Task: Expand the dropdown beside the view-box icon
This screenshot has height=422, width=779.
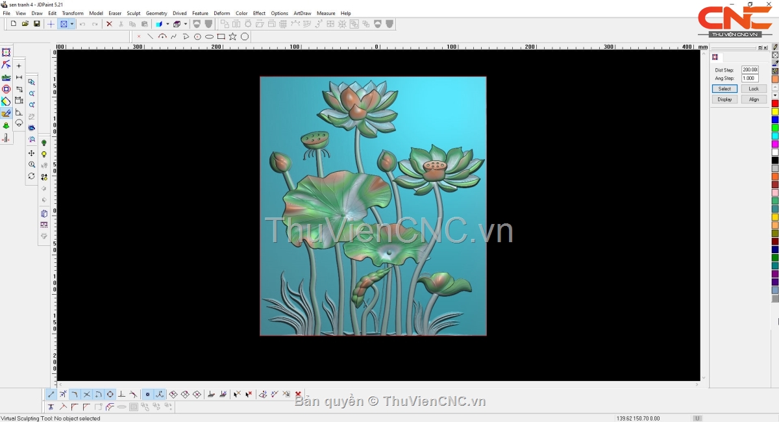Action: [72, 24]
